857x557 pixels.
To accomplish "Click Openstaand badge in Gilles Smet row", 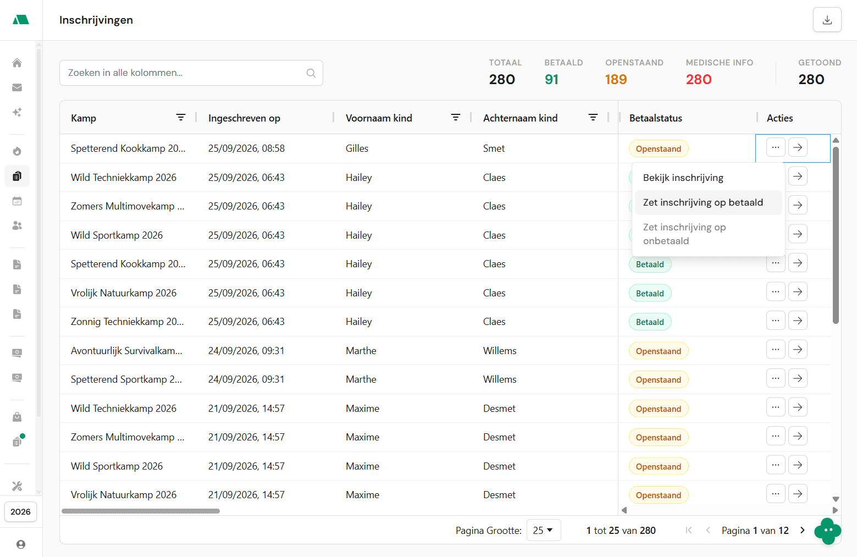I will tap(659, 149).
